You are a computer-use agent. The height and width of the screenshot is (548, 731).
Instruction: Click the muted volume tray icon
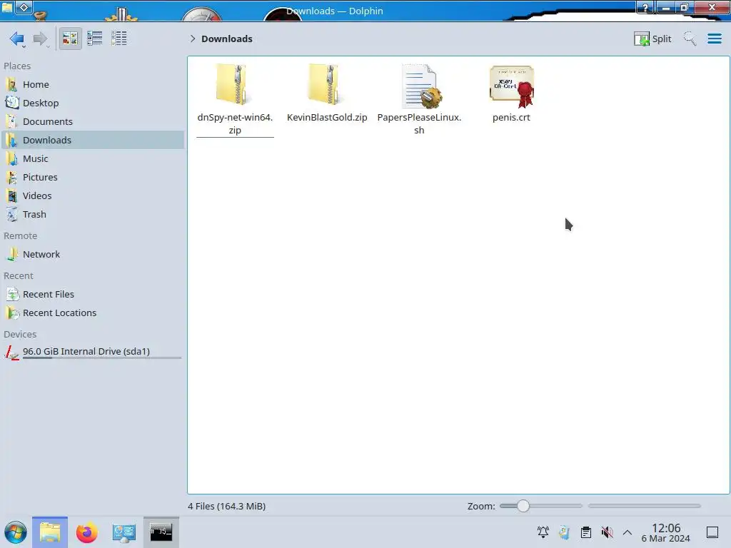pos(607,532)
